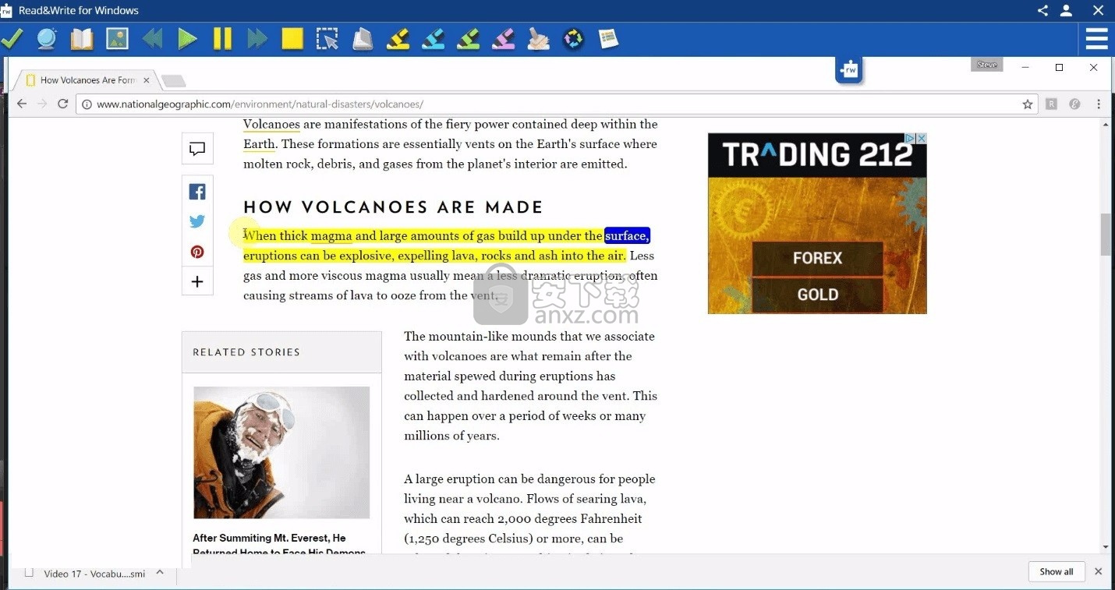
Task: Open a new browser tab
Action: tap(173, 80)
